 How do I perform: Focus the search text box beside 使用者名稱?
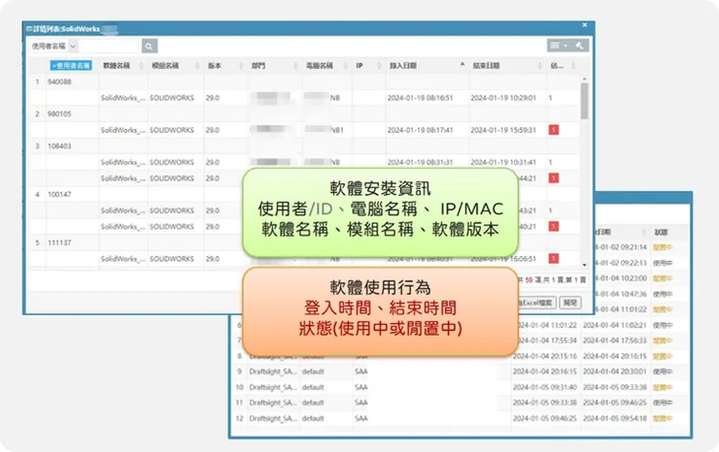pyautogui.click(x=109, y=46)
